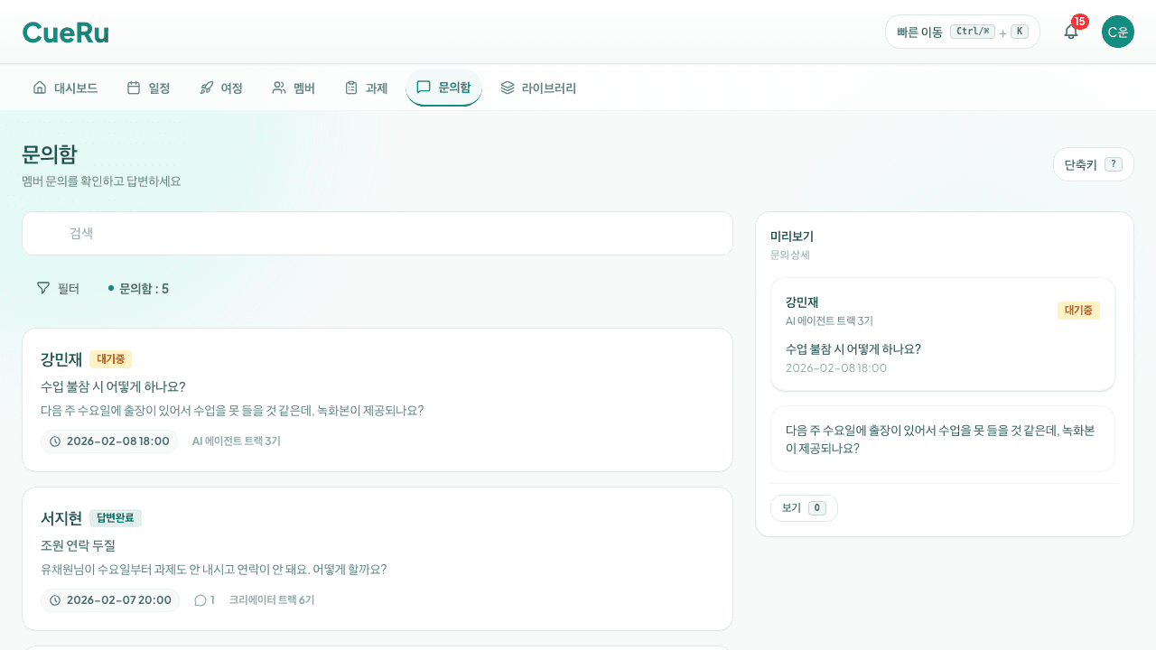Click the C운 profile avatar
This screenshot has height=650, width=1156.
[x=1117, y=32]
